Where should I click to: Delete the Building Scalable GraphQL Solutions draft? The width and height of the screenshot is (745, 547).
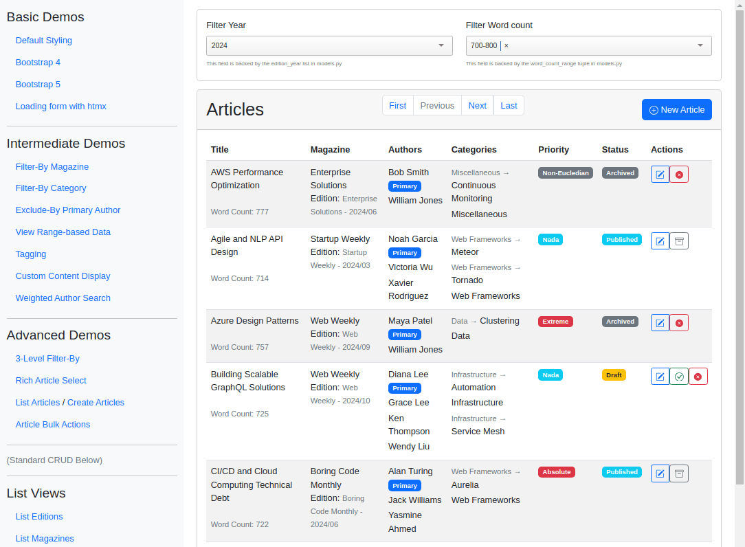[x=698, y=376]
